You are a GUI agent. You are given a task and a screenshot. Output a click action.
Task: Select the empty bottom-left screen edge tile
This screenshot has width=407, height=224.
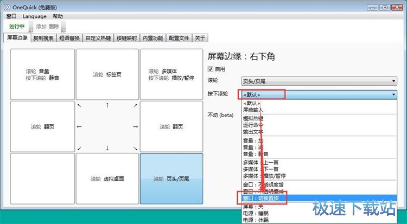(x=42, y=178)
